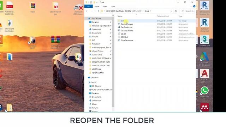226x127 pixels.
Task: Open Autodesk Desktop App shortcut
Action: [204, 59]
